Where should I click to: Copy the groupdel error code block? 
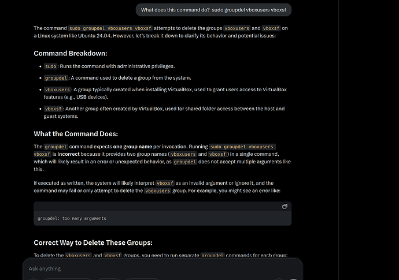click(x=285, y=207)
